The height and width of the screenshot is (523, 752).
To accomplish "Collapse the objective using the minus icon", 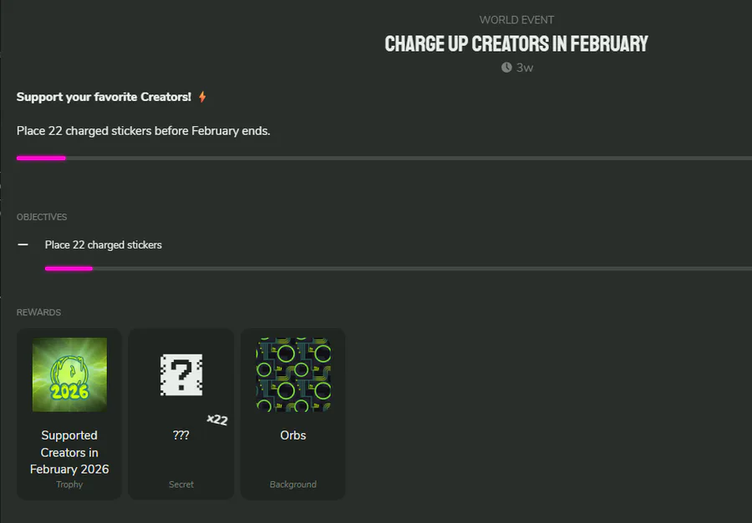I will tap(23, 244).
